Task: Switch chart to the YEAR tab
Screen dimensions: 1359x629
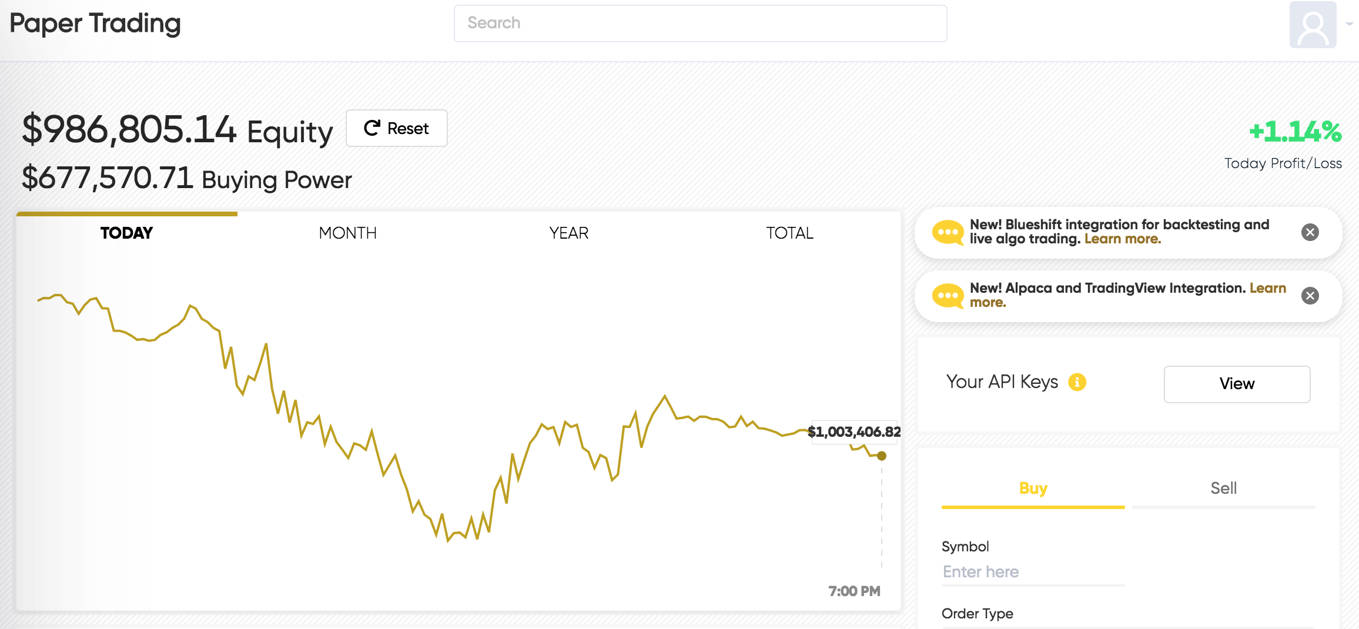Action: pyautogui.click(x=568, y=233)
